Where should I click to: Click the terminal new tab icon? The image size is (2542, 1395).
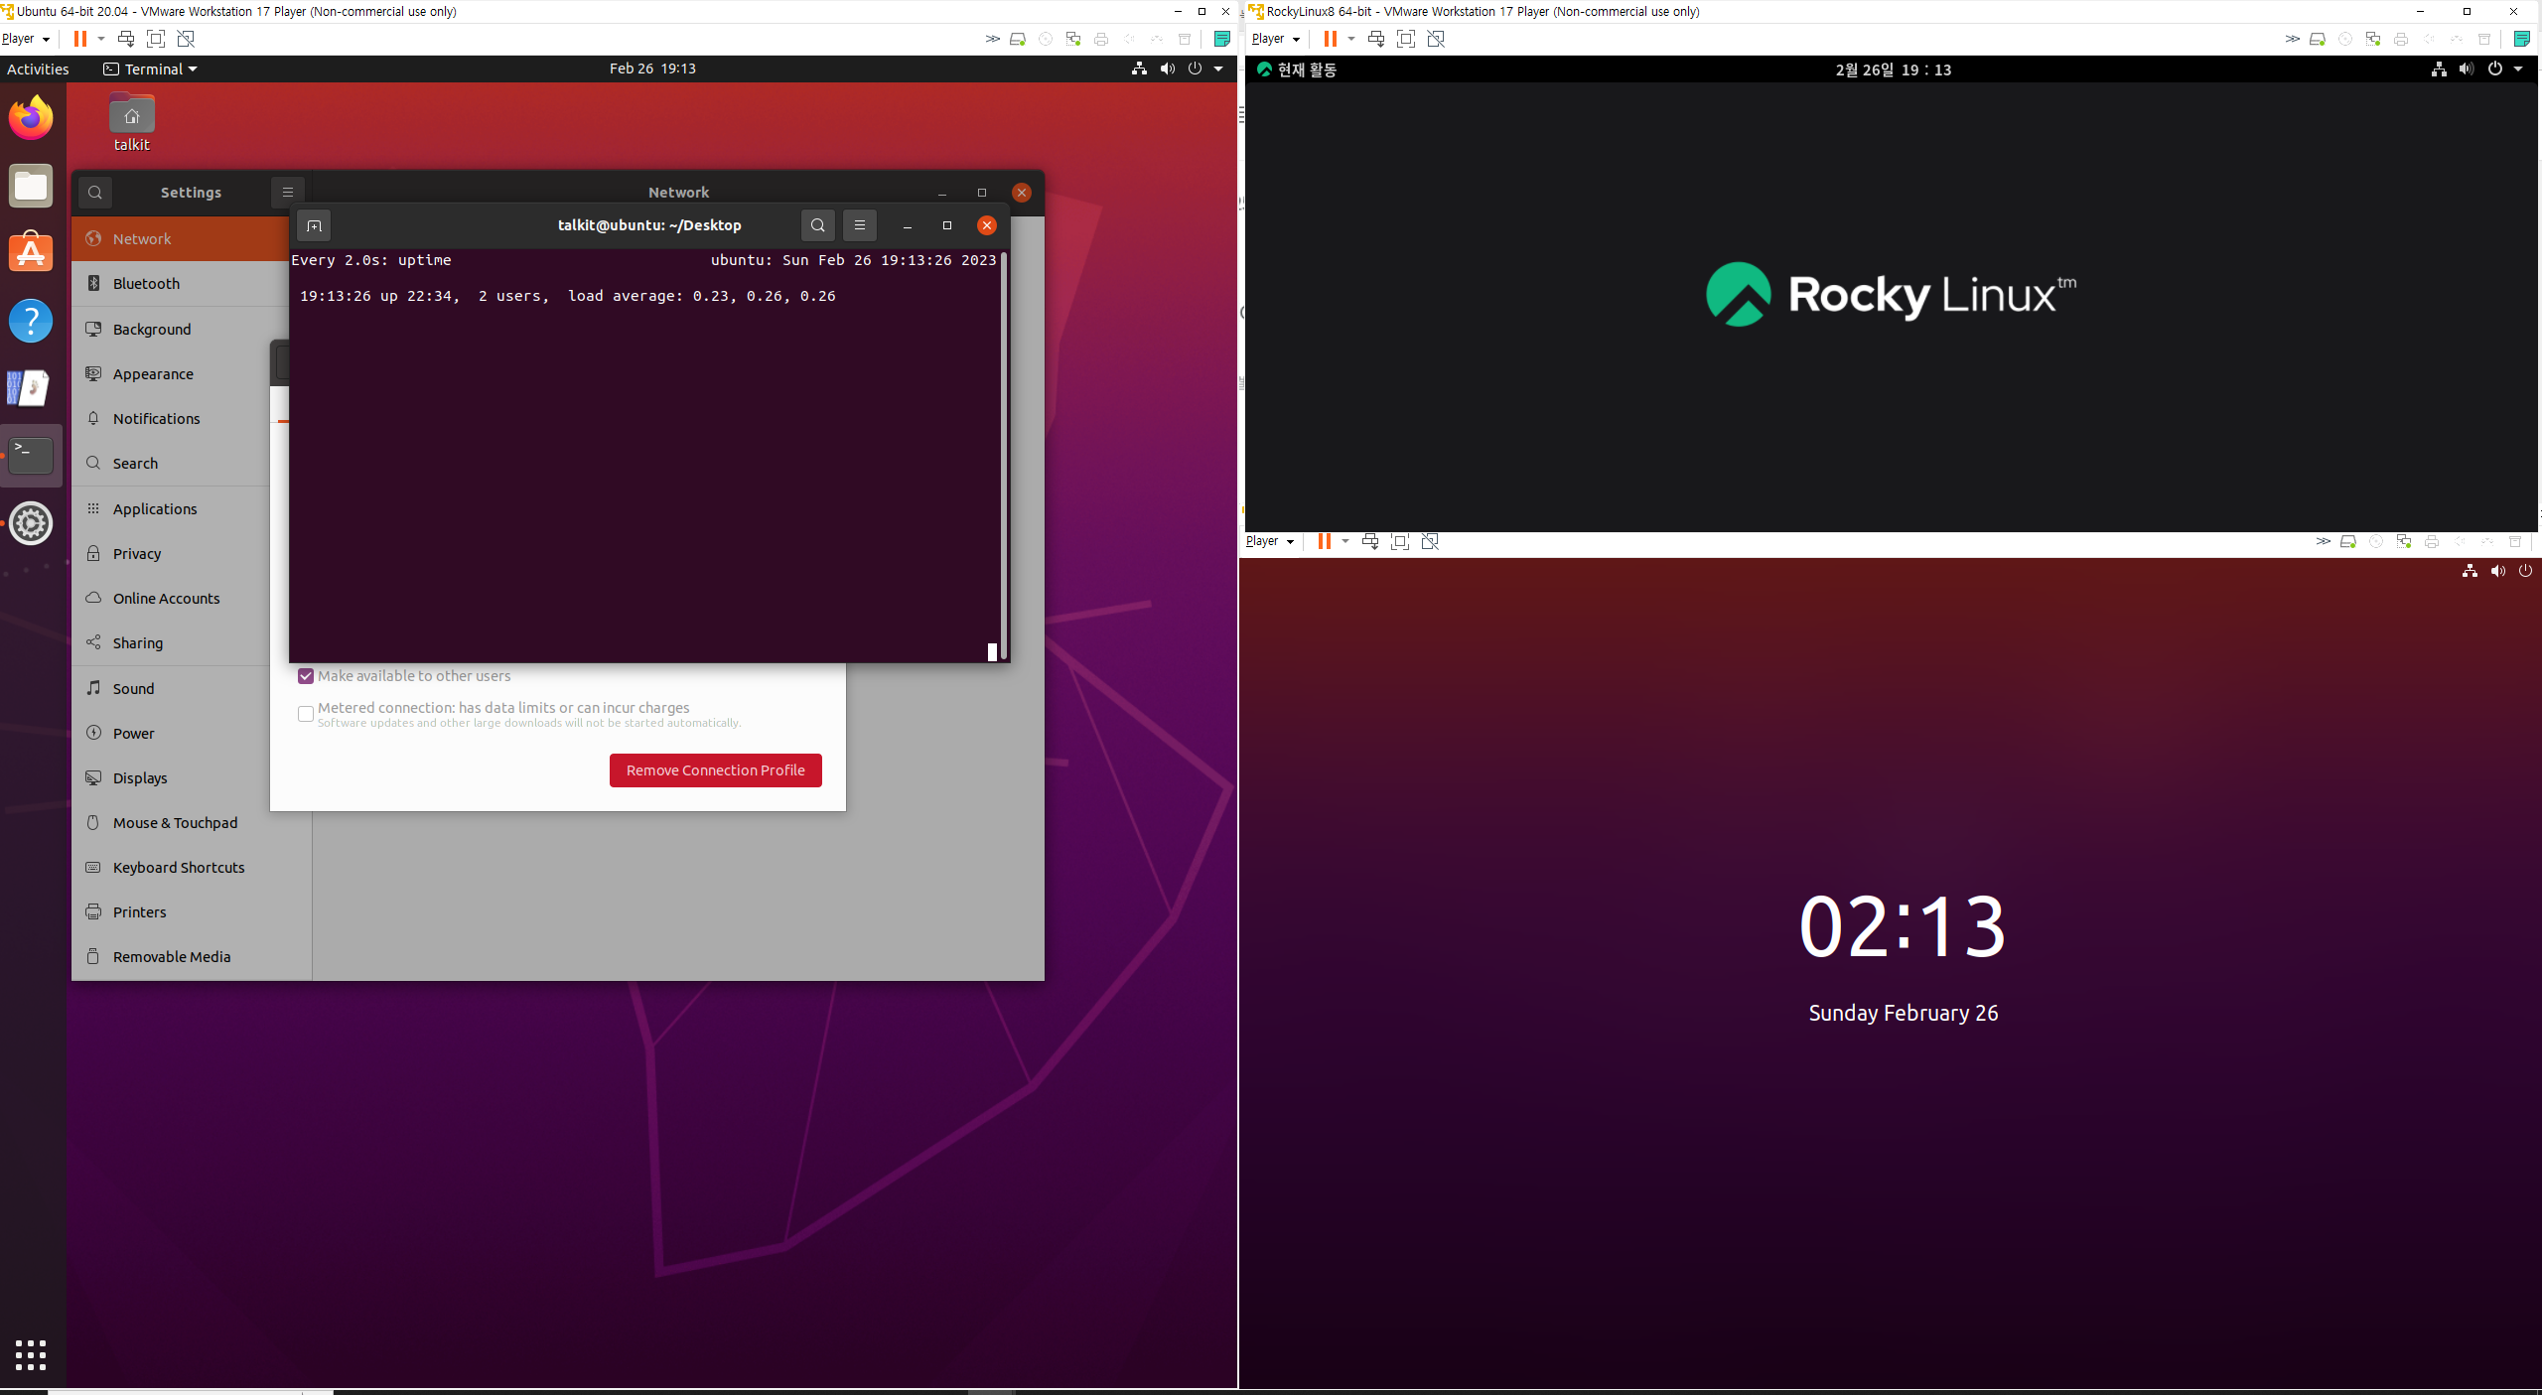tap(314, 225)
